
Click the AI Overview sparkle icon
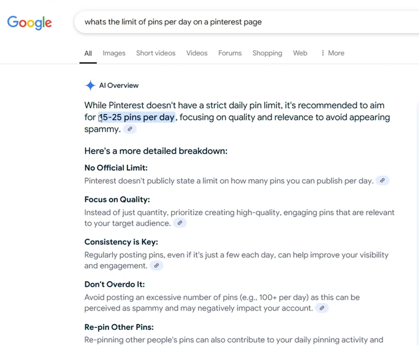click(x=90, y=86)
